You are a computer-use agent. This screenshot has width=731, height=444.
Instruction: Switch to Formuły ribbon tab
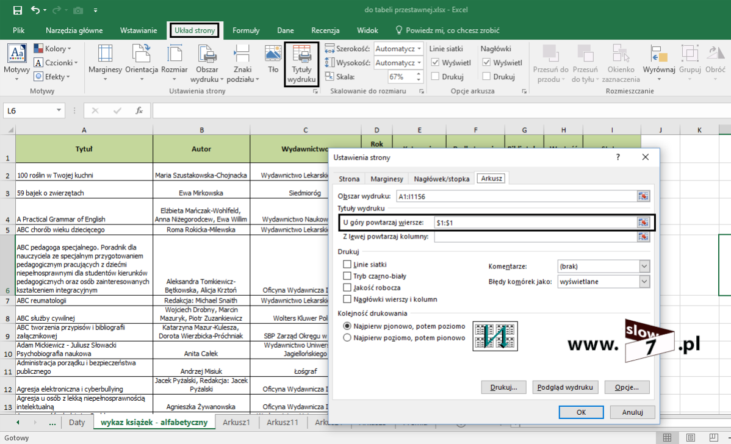246,30
